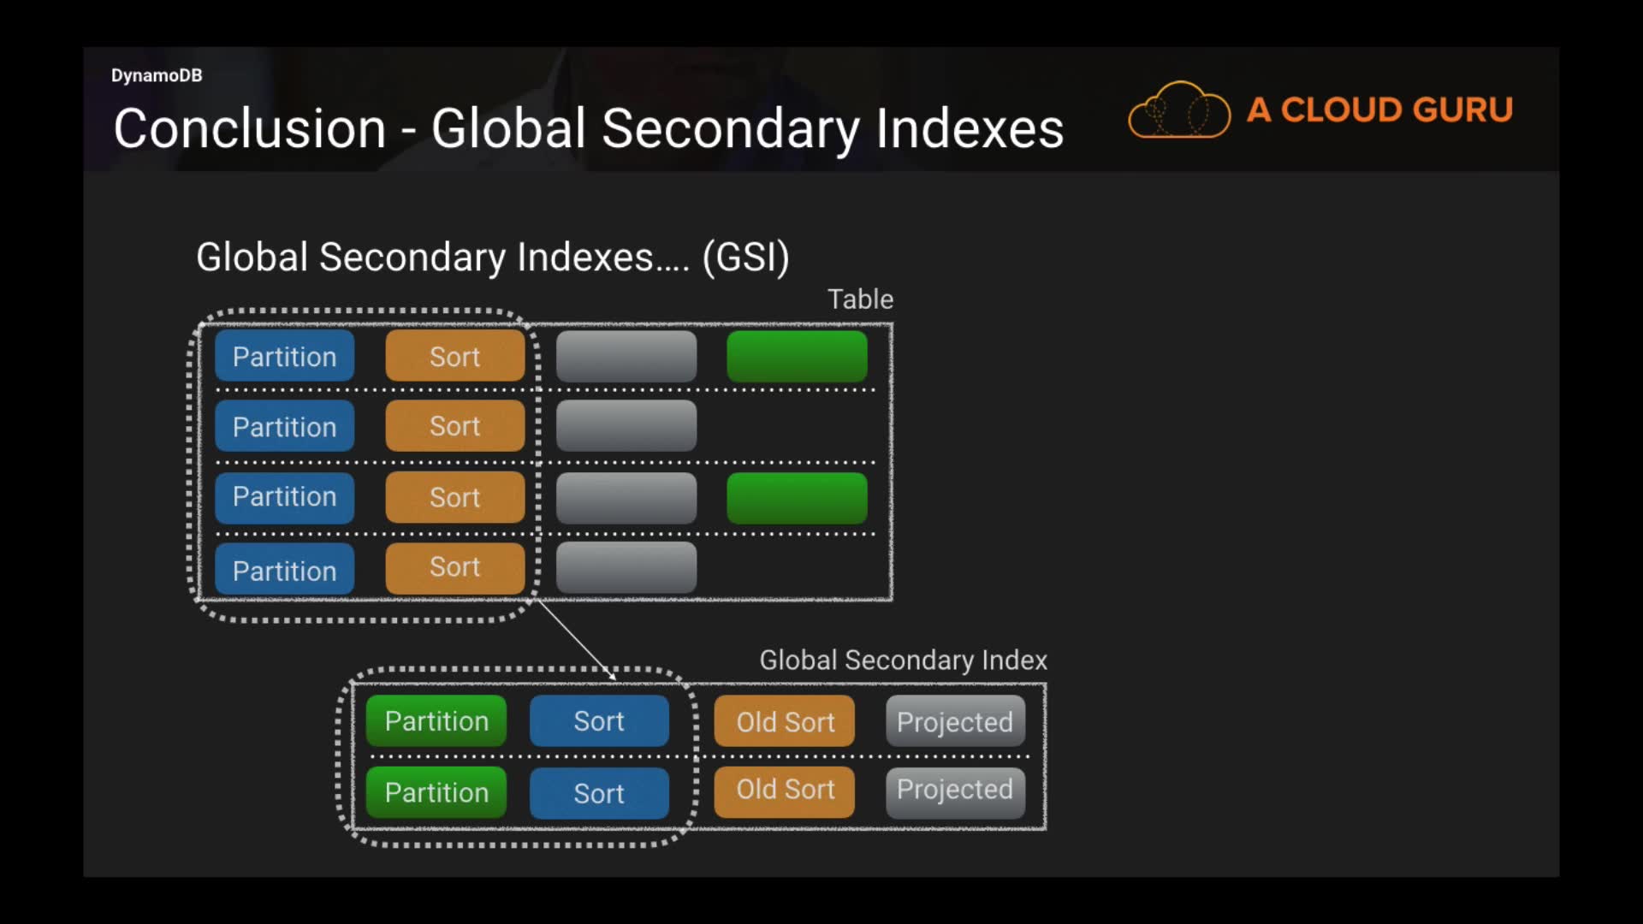Click the first-row green Partition box in the index
The image size is (1643, 924).
pyautogui.click(x=436, y=721)
